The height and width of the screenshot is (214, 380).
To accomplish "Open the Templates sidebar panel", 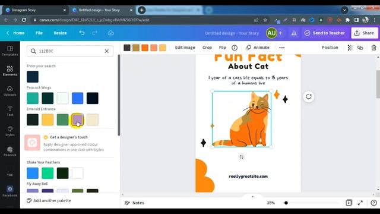I will click(10, 51).
